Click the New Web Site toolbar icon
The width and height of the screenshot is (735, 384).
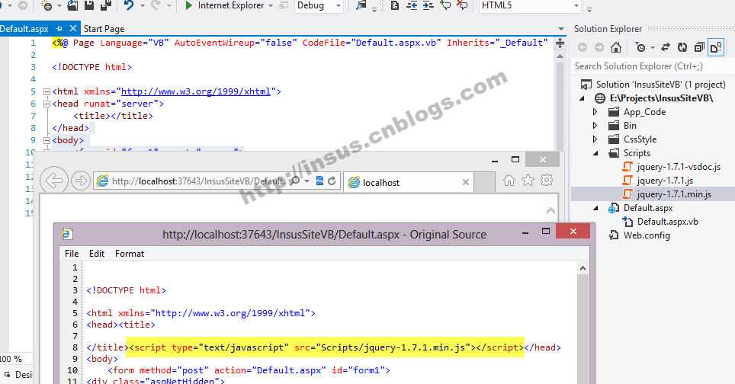click(x=47, y=5)
